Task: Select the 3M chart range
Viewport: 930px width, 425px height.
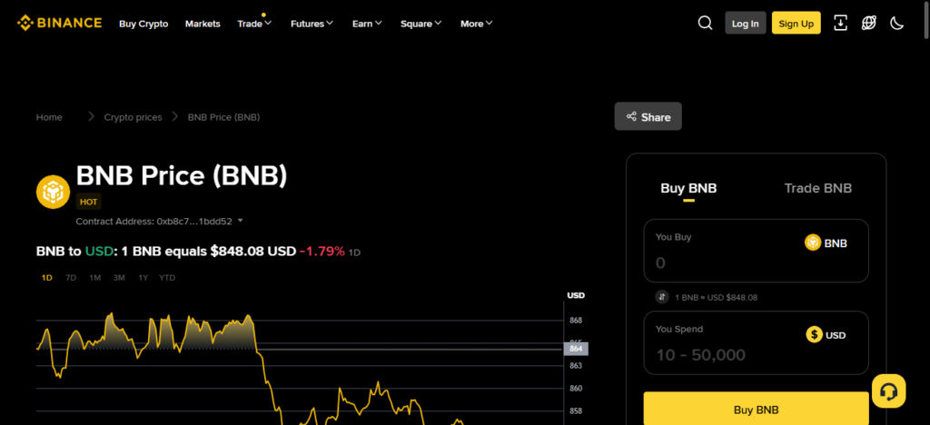Action: tap(119, 277)
